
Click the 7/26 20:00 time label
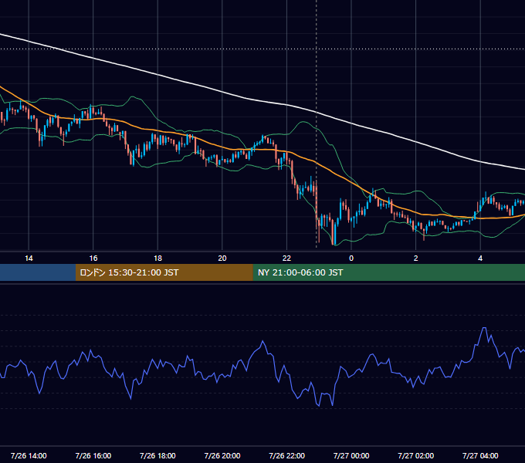point(222,455)
